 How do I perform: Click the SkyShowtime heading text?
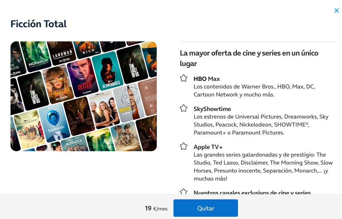[x=212, y=109]
